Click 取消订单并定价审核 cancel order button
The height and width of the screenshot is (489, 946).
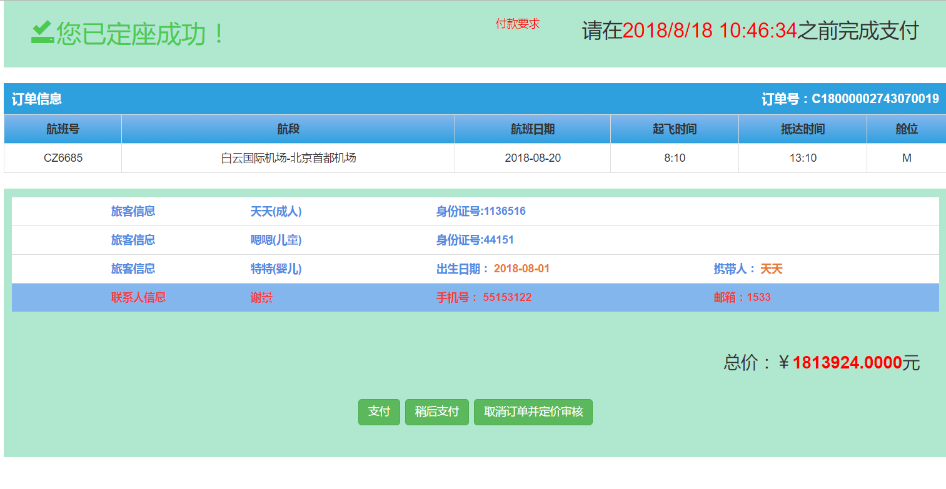tap(533, 412)
